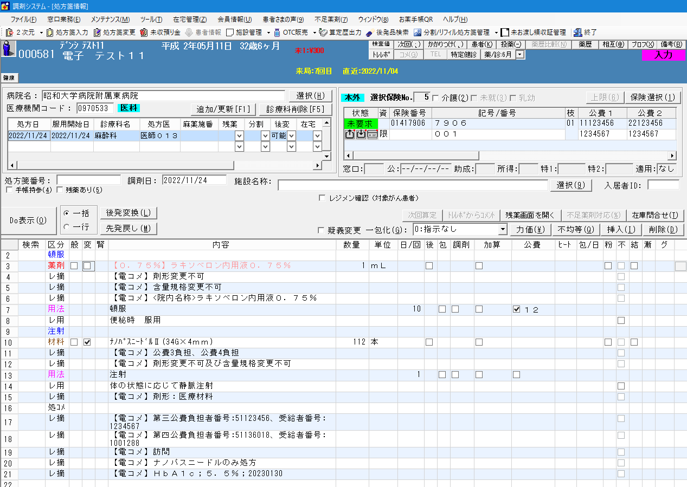Expand the 薬/診:6月 dropdown arrow
This screenshot has width=687, height=487.
[520, 54]
